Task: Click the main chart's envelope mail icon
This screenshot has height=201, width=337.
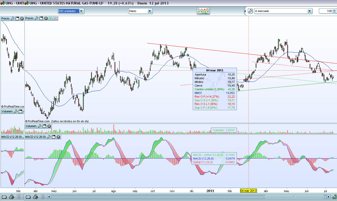Action: click(x=28, y=197)
